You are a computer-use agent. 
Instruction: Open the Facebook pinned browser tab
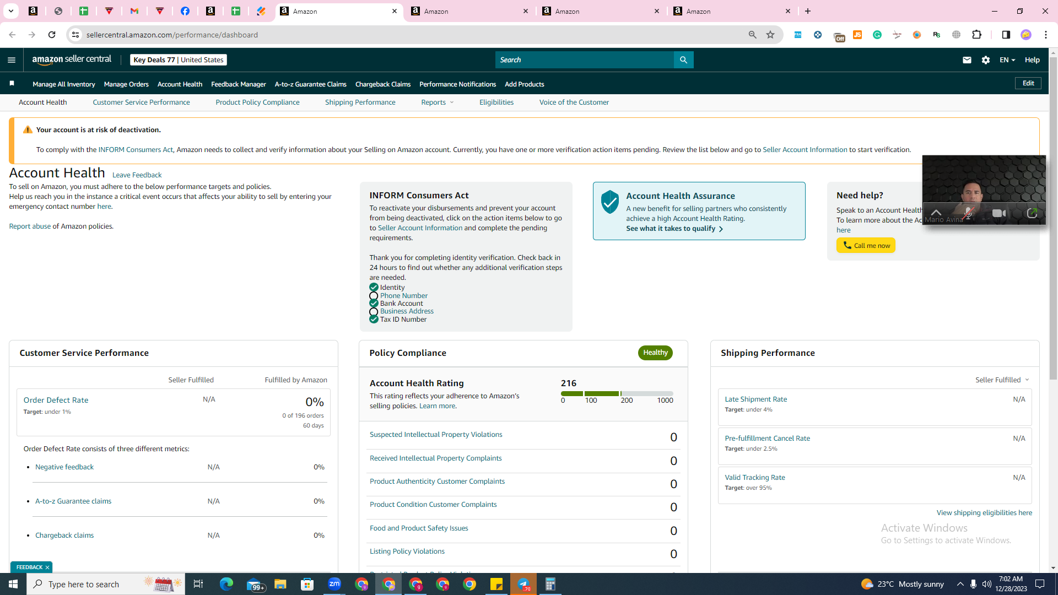point(185,11)
